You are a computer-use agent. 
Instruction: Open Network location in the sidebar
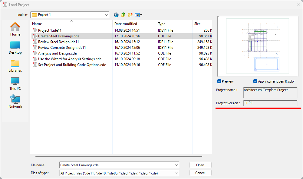[x=15, y=102]
